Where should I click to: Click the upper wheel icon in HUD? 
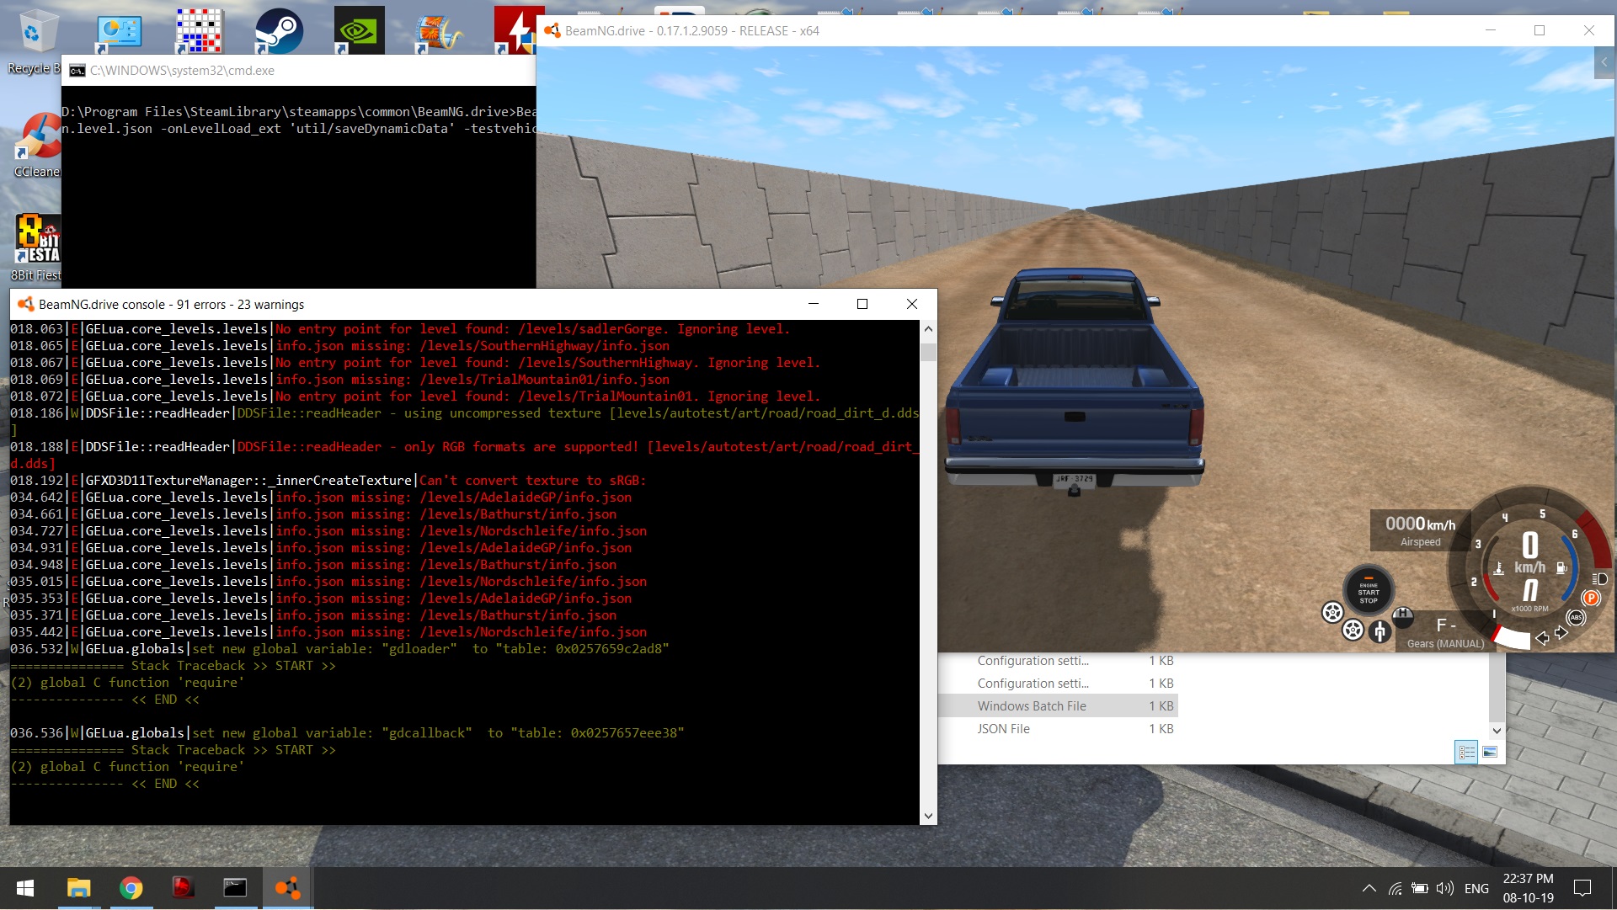coord(1332,612)
